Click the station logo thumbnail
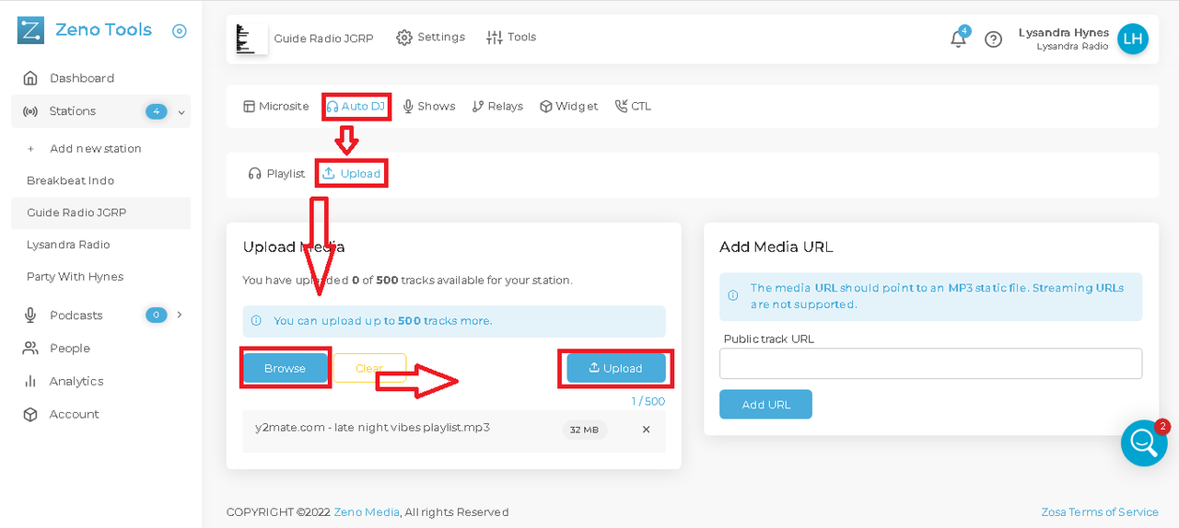 tap(251, 39)
